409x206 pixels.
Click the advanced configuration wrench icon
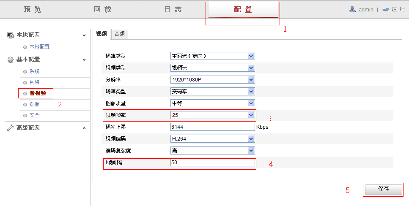pos(11,128)
